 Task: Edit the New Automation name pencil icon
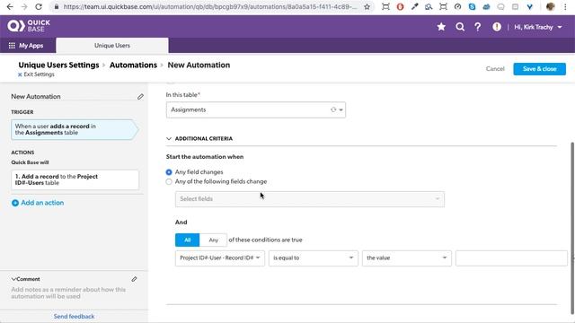click(x=140, y=97)
